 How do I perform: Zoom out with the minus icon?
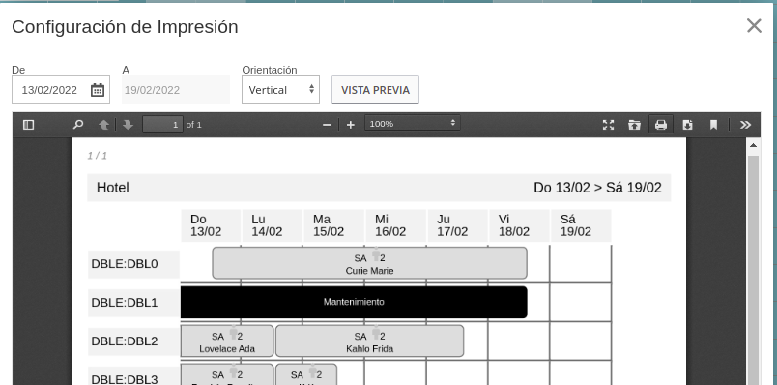coord(327,125)
